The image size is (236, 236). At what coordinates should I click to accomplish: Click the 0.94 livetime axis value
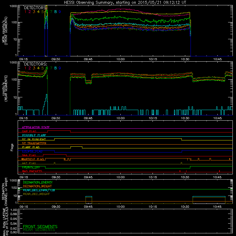click(14, 224)
